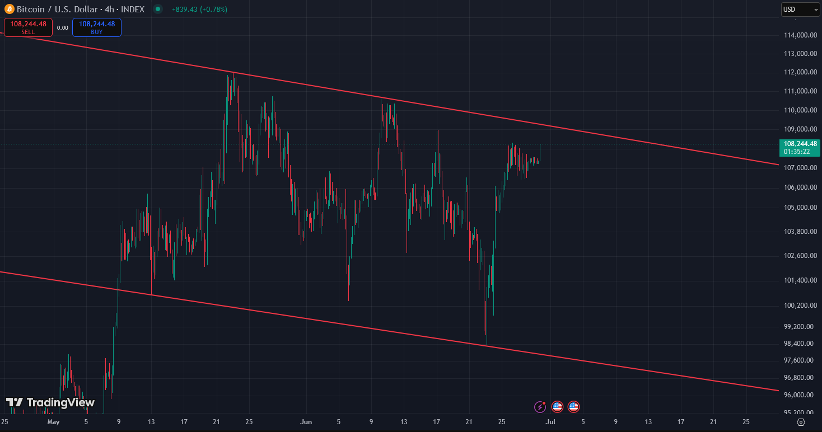Image resolution: width=822 pixels, height=432 pixels.
Task: Click the red SELL 108,244.48 button
Action: 28,27
